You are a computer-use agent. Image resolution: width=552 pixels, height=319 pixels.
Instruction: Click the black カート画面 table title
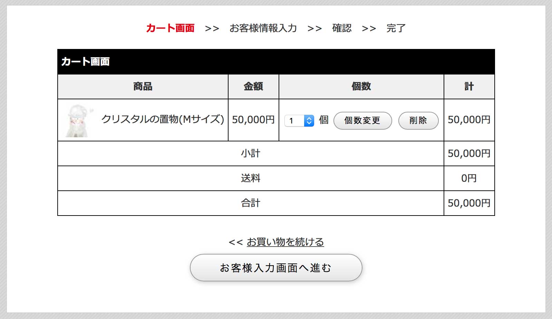pyautogui.click(x=85, y=62)
